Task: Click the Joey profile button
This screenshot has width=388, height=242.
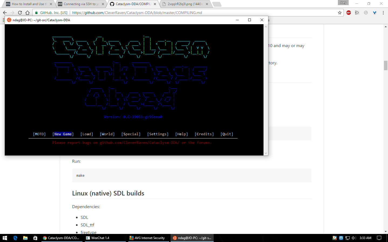Action: 343,3
